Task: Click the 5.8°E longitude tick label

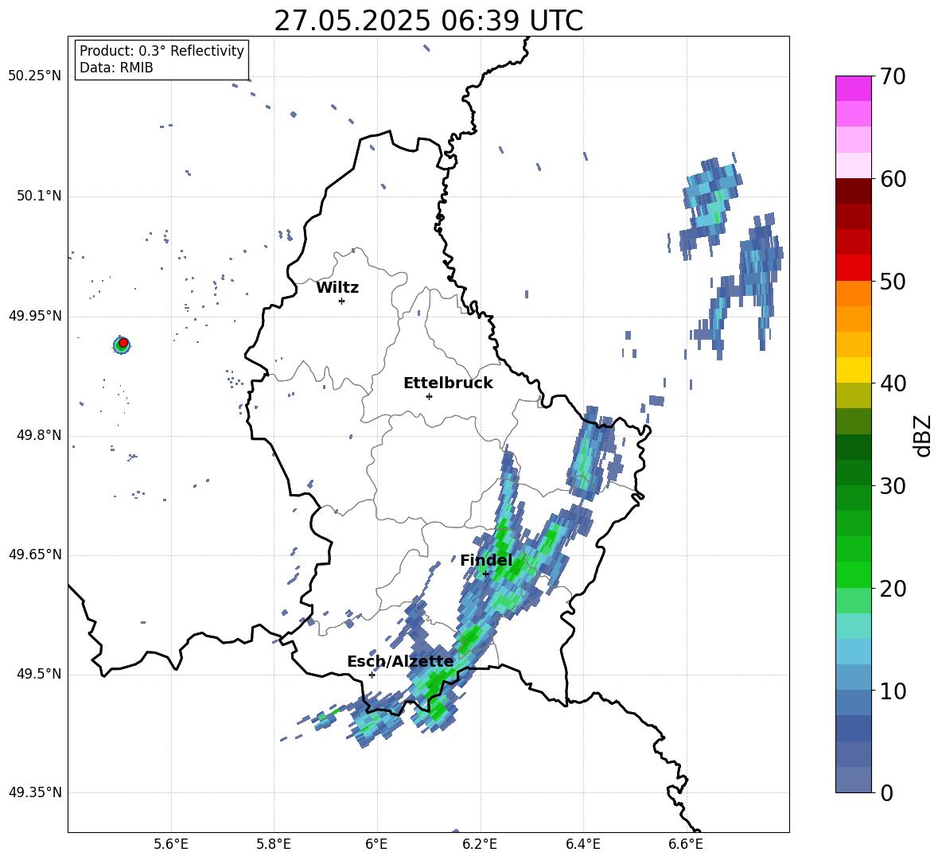Action: 274,845
